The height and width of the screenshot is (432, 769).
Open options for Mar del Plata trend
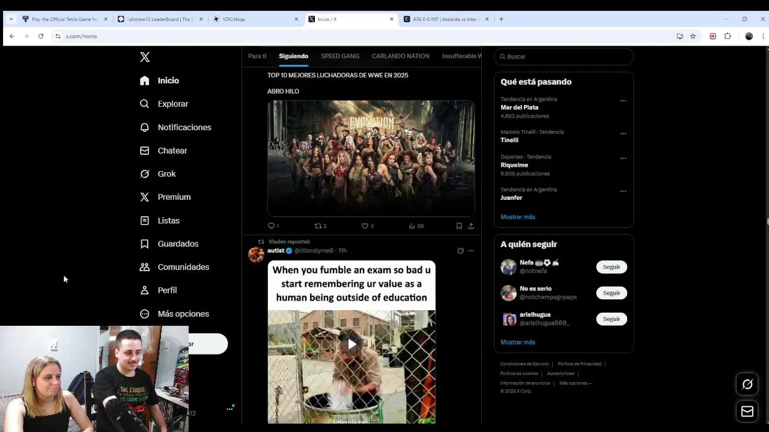pyautogui.click(x=623, y=101)
